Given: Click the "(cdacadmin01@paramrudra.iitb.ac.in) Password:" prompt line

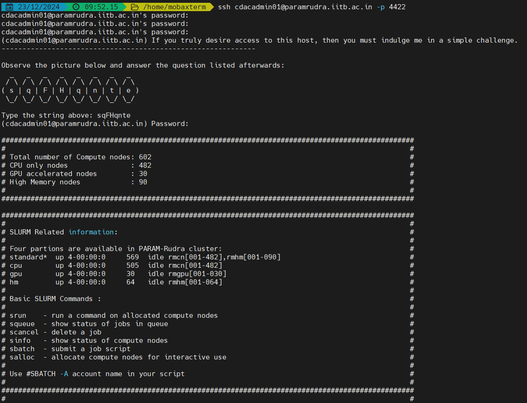Looking at the screenshot, I should [95, 123].
